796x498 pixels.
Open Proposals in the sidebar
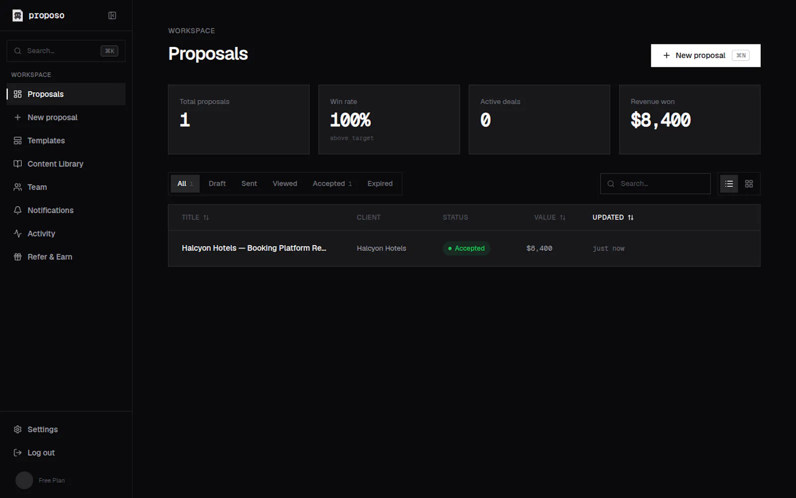click(x=66, y=94)
